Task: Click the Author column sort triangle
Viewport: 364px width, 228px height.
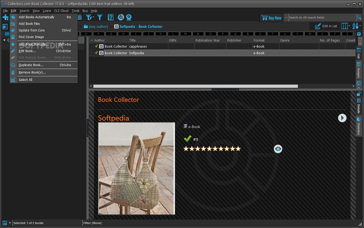Action: pyautogui.click(x=92, y=40)
